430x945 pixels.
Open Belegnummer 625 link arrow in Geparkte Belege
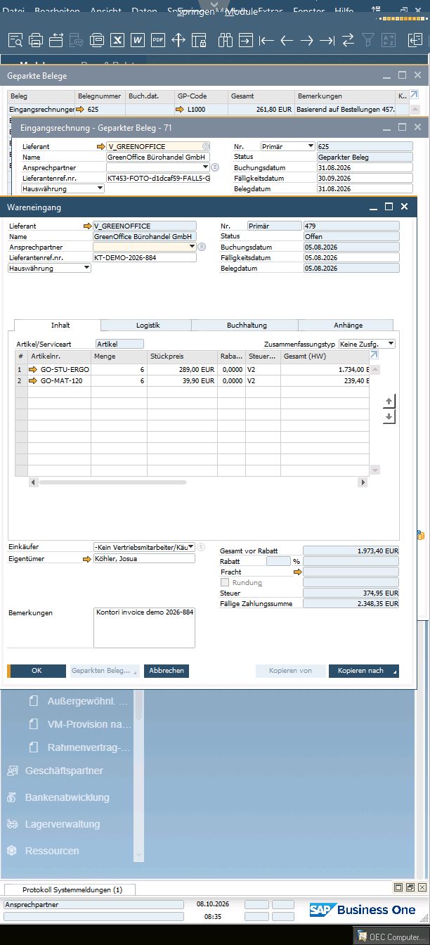[x=79, y=110]
